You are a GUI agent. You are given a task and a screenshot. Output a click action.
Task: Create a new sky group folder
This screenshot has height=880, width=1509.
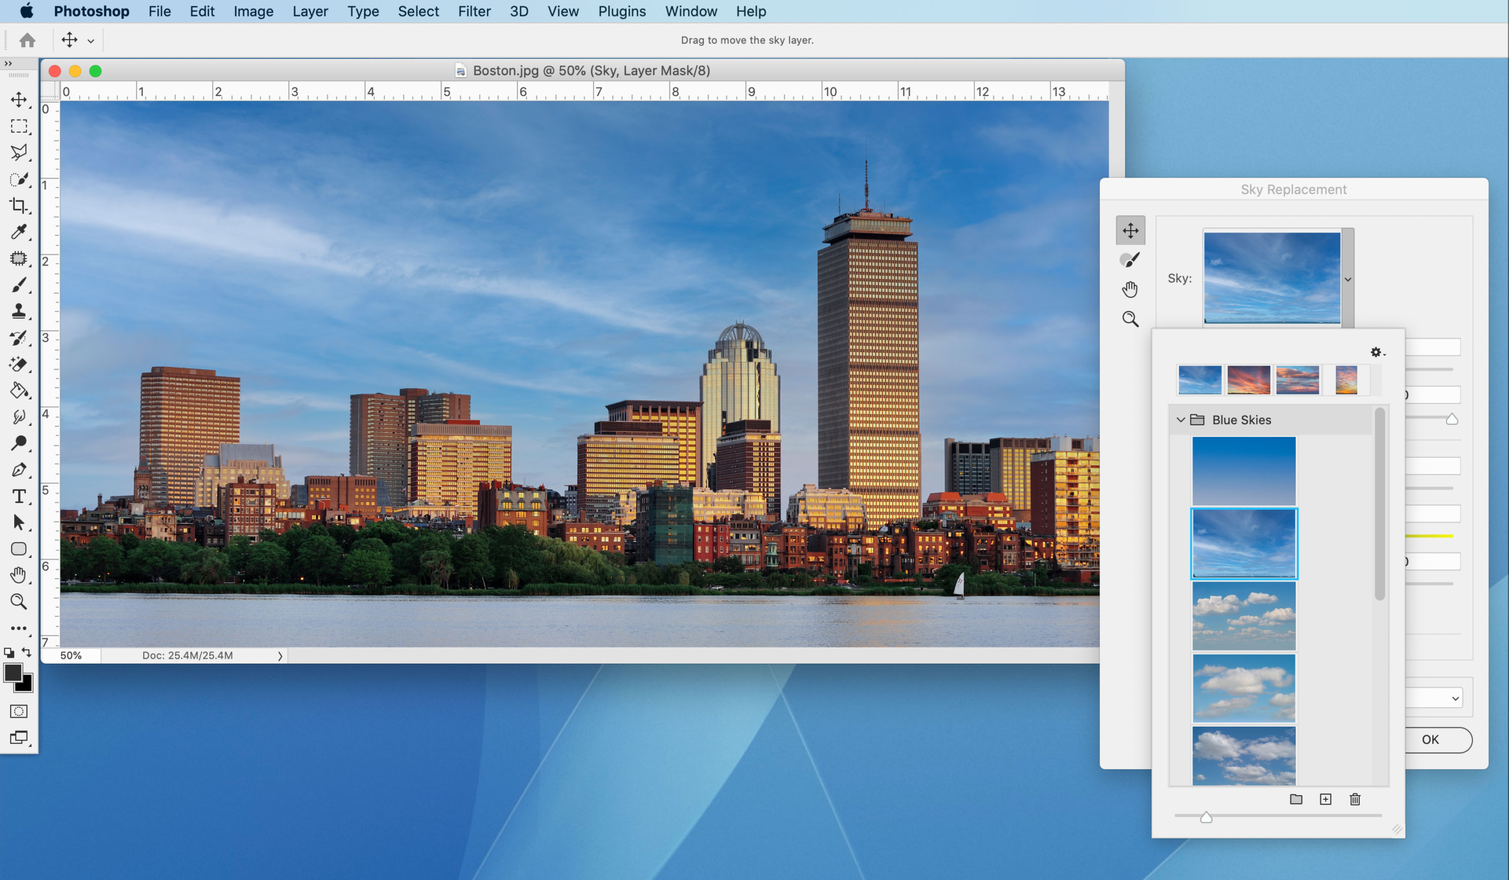click(x=1296, y=799)
